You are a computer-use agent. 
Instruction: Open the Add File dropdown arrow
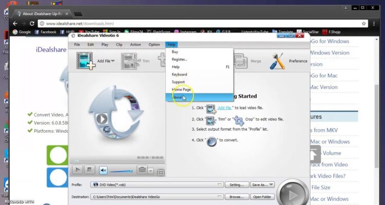pyautogui.click(x=113, y=61)
